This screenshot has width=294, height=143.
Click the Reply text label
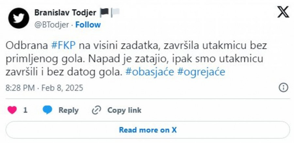tap(68, 110)
